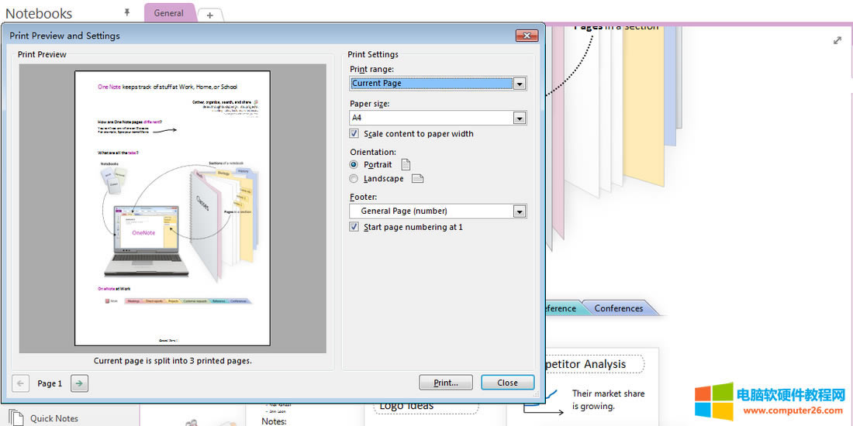
Task: Click the pin icon beside Notebooks
Action: 127,12
